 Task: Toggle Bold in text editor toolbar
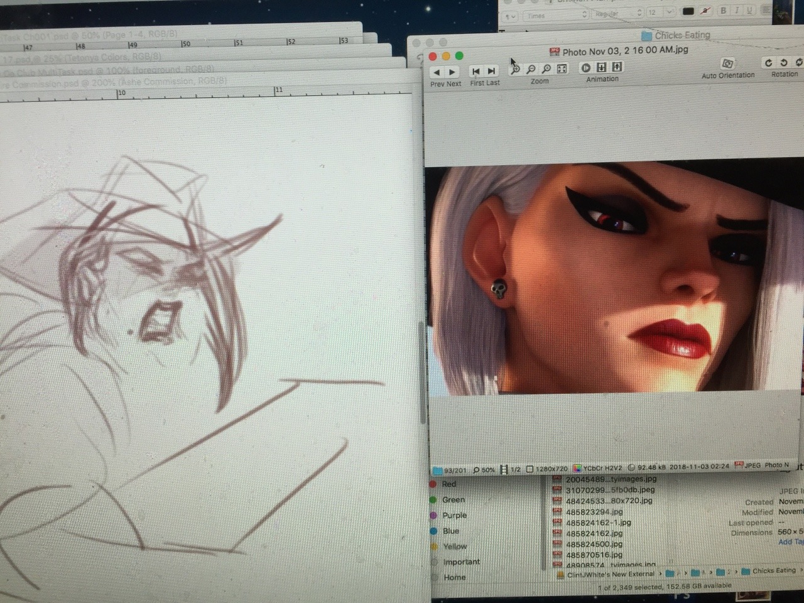(x=724, y=11)
